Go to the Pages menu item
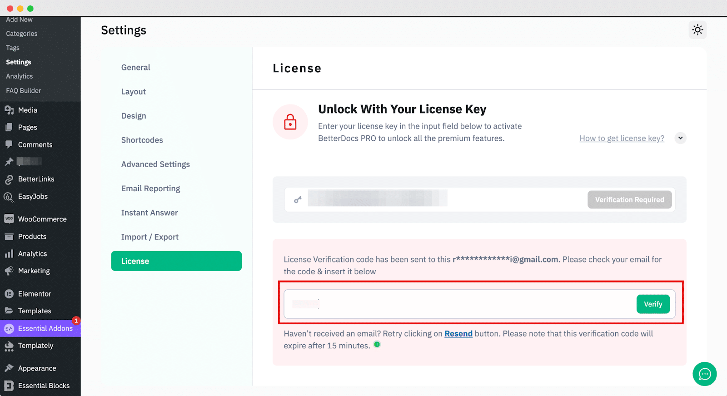This screenshot has height=396, width=727. pyautogui.click(x=28, y=128)
